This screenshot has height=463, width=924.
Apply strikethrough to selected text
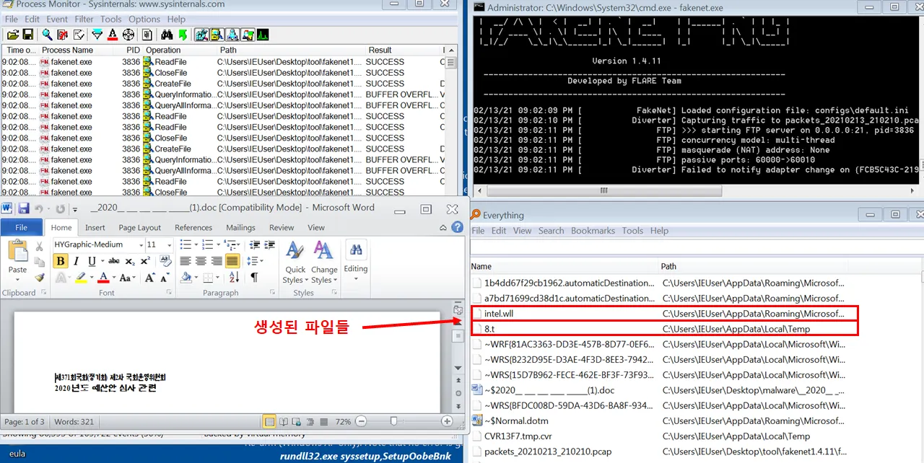113,261
